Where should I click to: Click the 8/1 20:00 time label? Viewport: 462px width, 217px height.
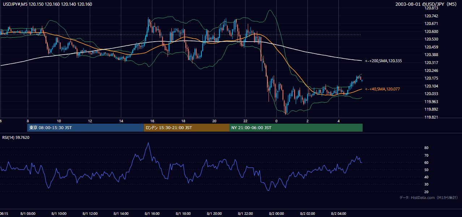[x=214, y=213]
